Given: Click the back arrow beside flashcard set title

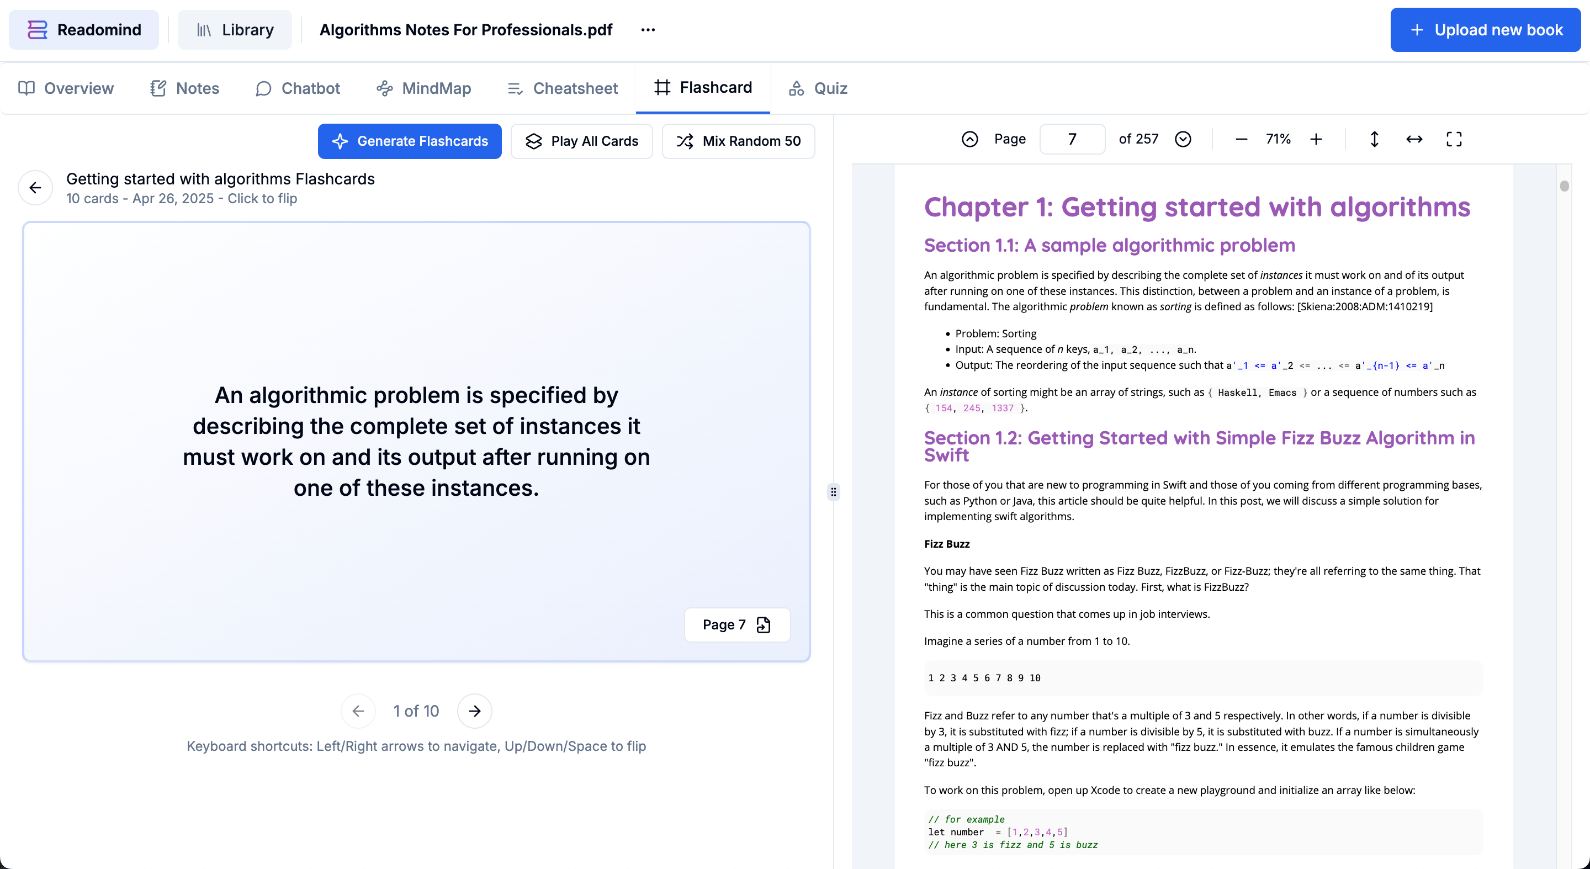Looking at the screenshot, I should click(x=35, y=188).
